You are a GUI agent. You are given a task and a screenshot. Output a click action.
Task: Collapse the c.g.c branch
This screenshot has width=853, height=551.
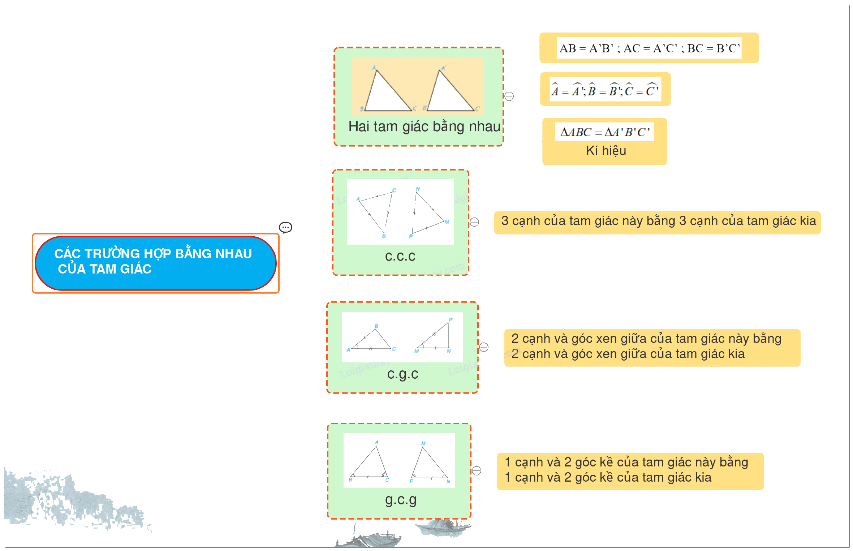pyautogui.click(x=483, y=347)
